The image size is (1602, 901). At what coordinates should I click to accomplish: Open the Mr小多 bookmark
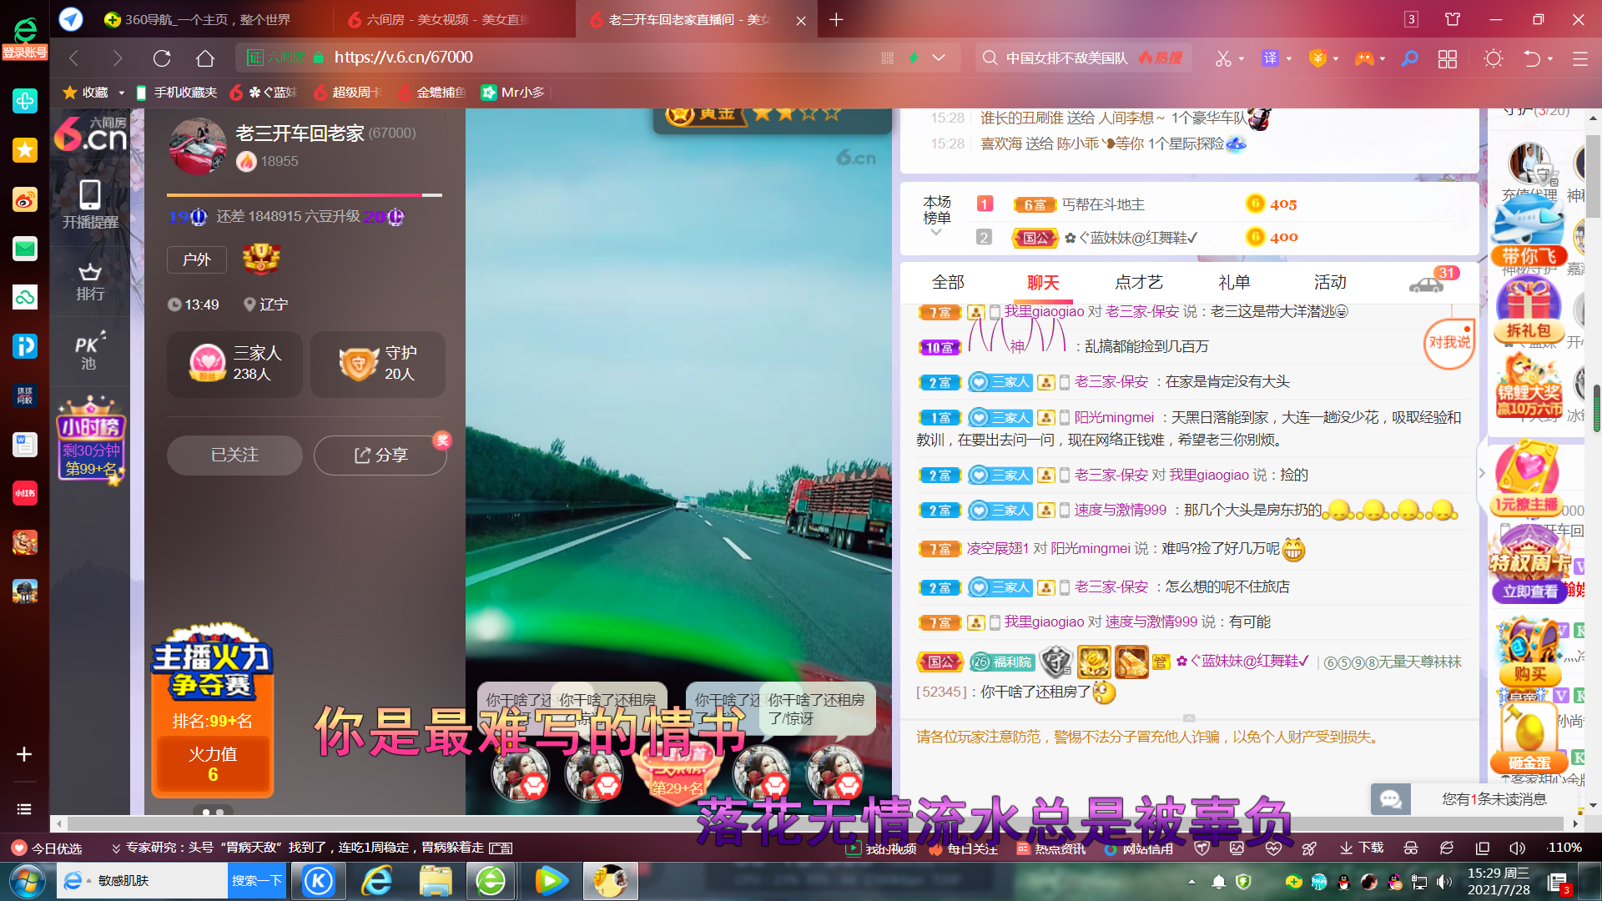[x=513, y=93]
